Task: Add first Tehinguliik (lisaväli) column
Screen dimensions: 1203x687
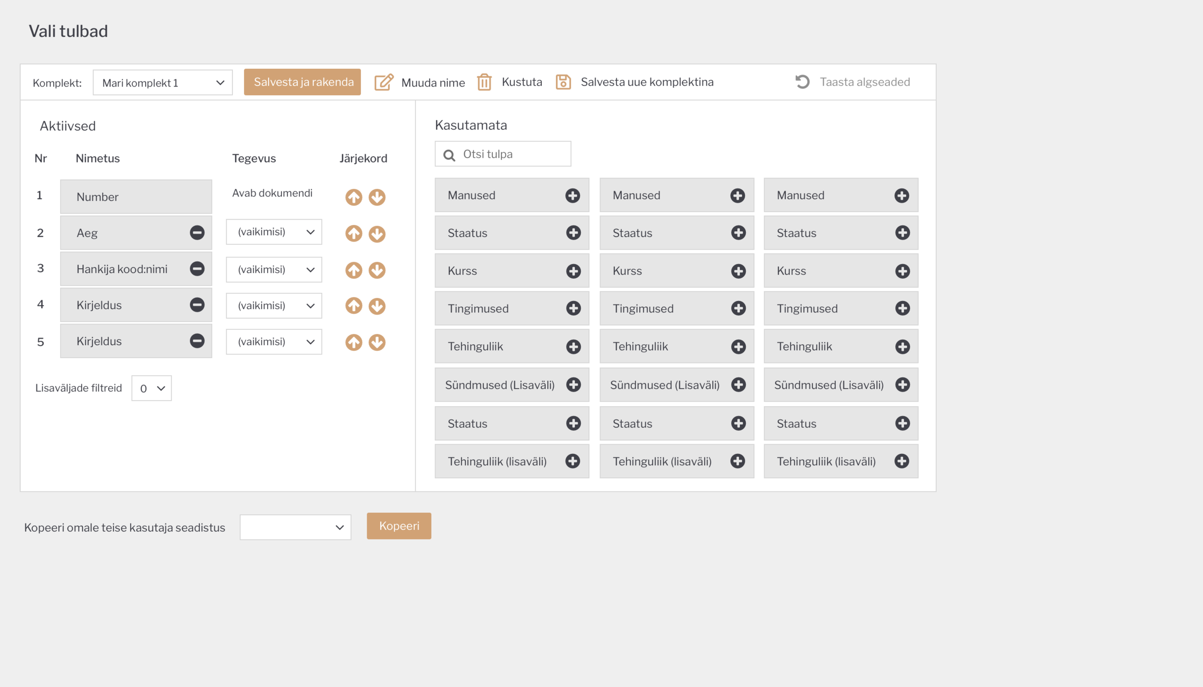Action: coord(573,462)
